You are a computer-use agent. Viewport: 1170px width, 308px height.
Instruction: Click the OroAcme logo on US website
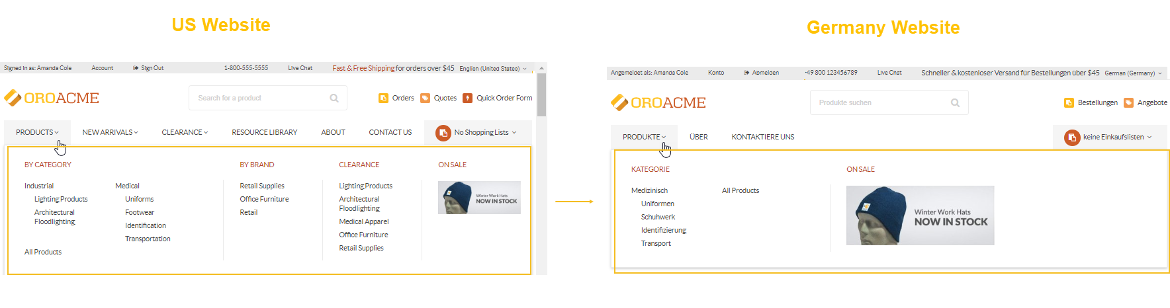tap(52, 98)
